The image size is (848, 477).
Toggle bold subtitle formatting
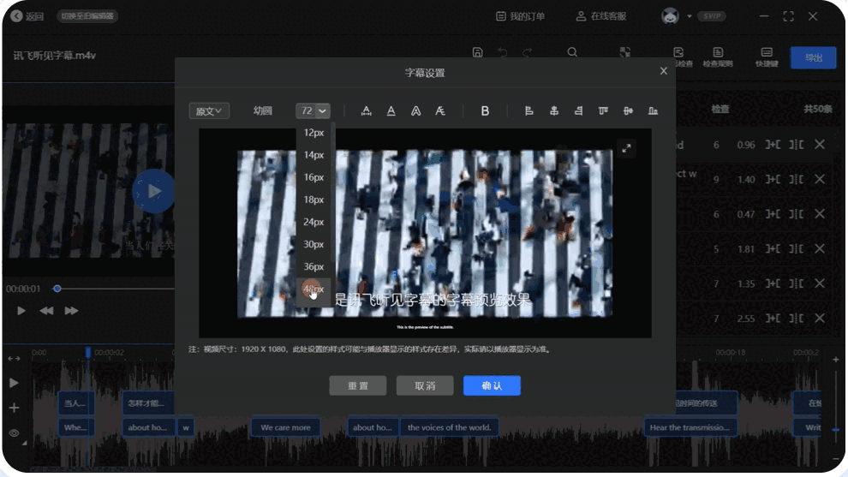click(x=485, y=110)
